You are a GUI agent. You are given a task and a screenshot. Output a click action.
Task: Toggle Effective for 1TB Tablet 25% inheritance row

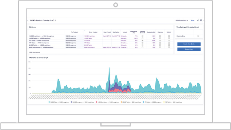(x=160, y=43)
